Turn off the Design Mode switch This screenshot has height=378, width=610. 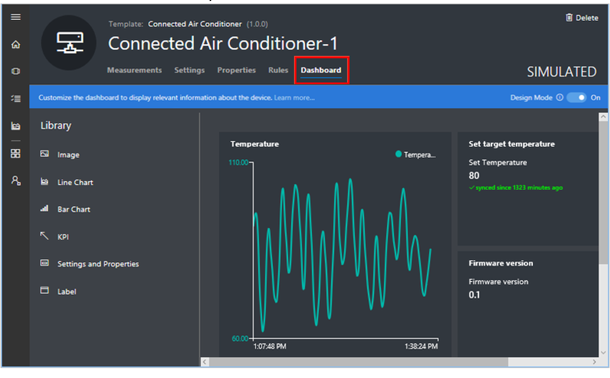(577, 97)
